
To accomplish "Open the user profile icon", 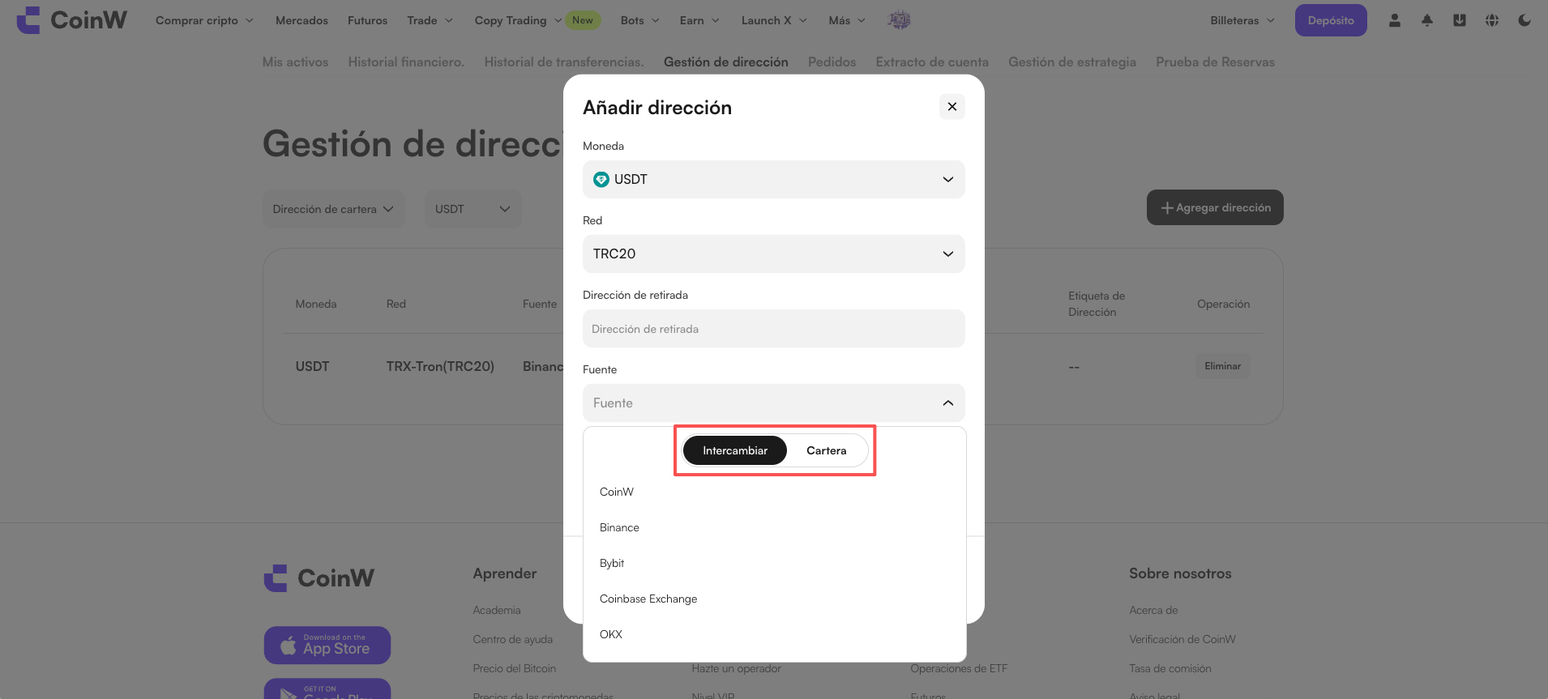I will 1395,20.
